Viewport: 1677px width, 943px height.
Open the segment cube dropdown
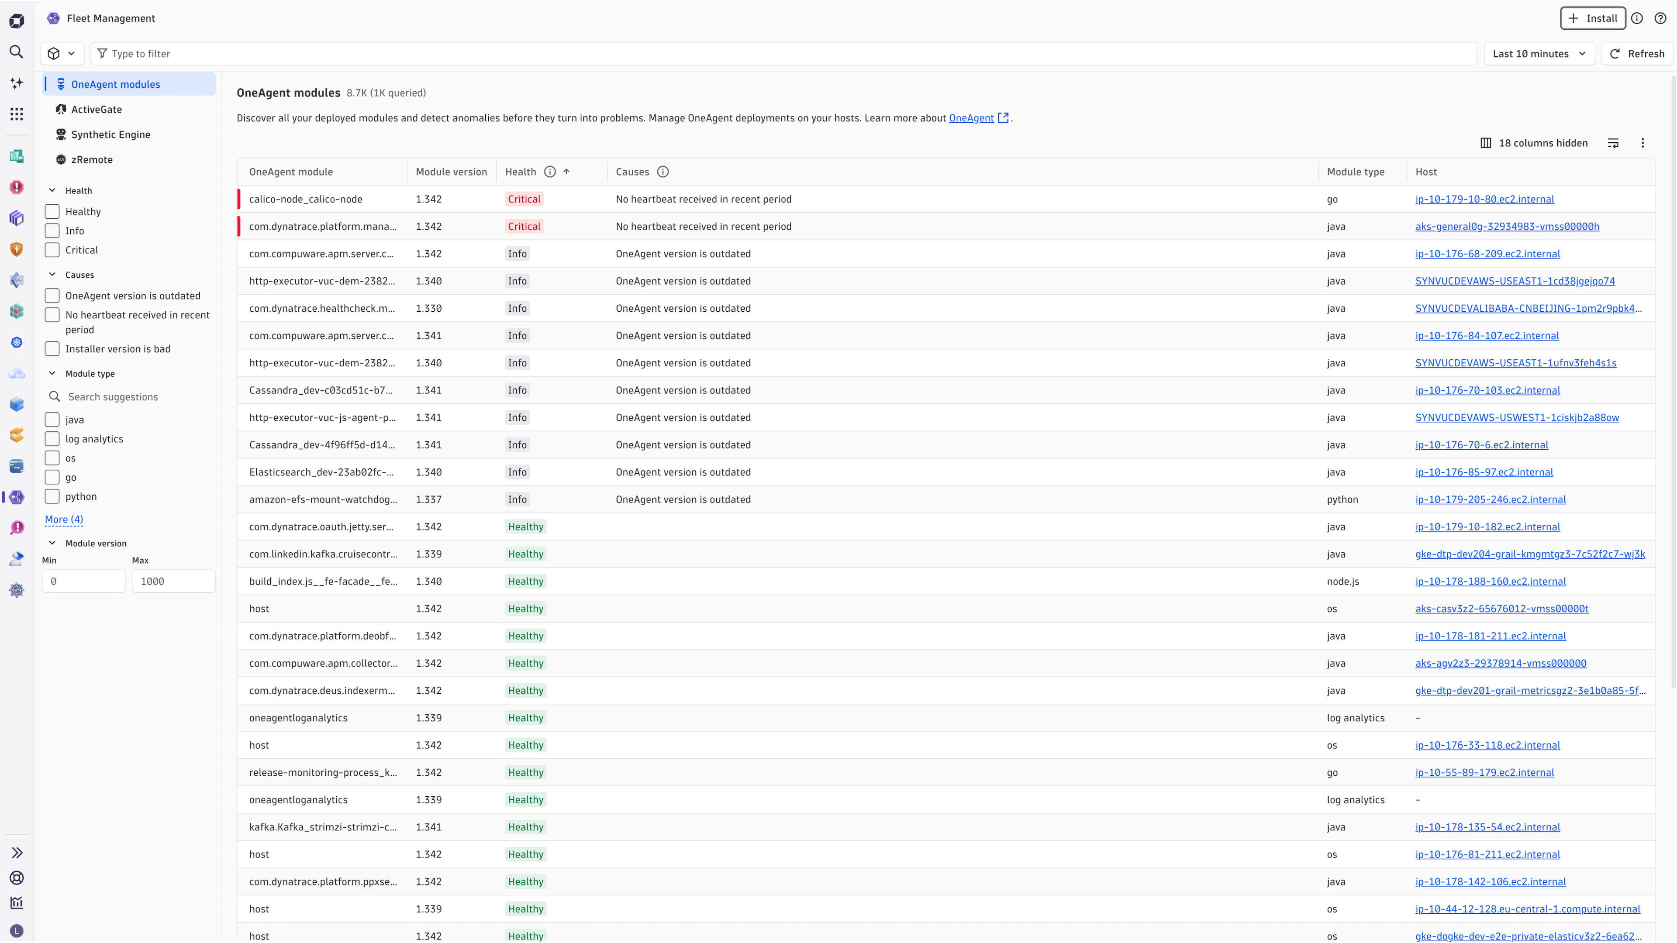pyautogui.click(x=62, y=53)
